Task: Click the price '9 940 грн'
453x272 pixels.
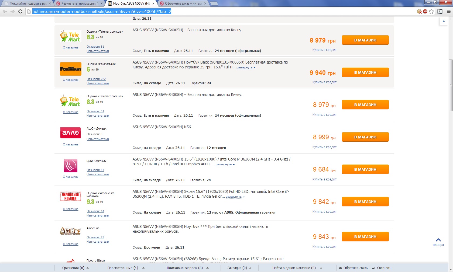Action: 322,73
